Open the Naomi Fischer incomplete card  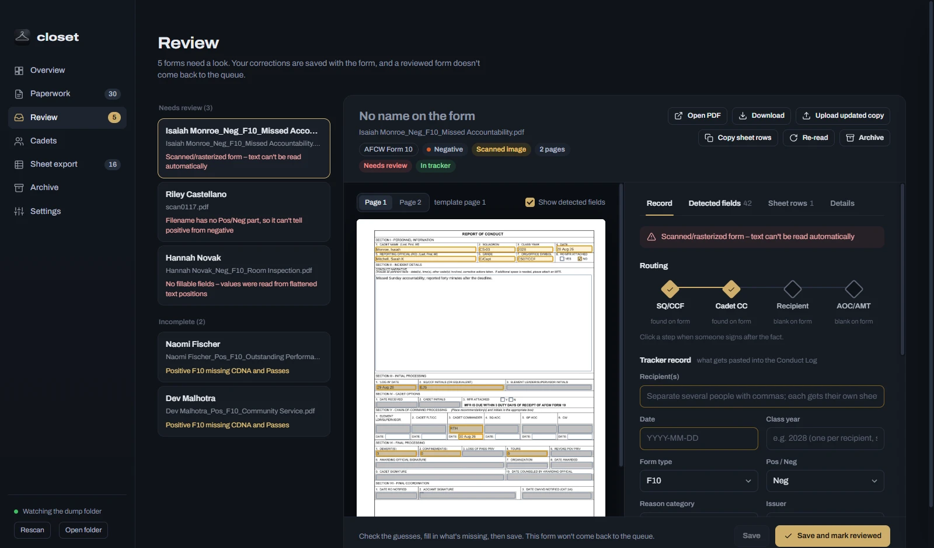tap(244, 357)
